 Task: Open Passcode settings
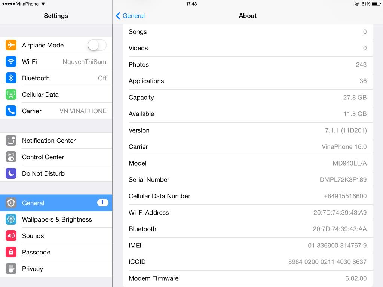[56, 252]
